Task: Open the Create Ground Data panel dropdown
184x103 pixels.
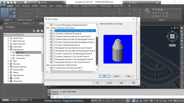Action: (26, 20)
